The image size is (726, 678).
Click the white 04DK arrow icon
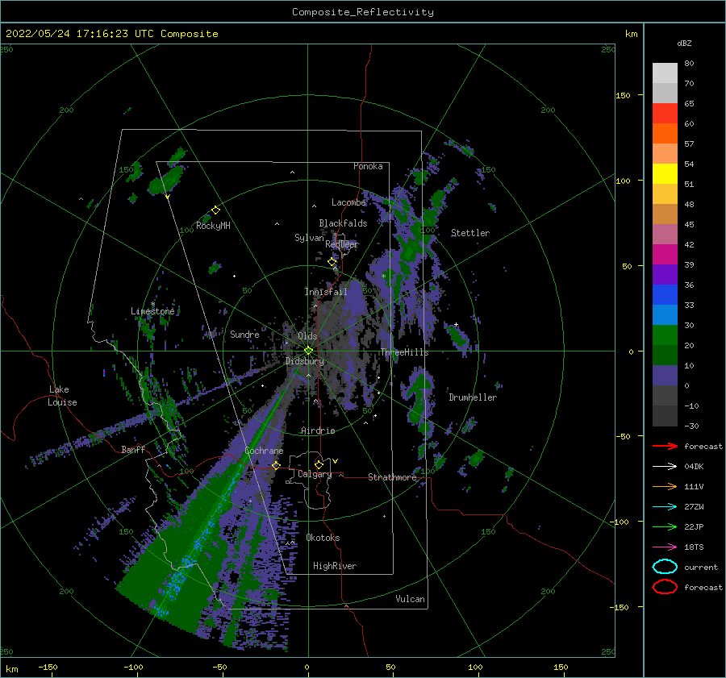(665, 467)
